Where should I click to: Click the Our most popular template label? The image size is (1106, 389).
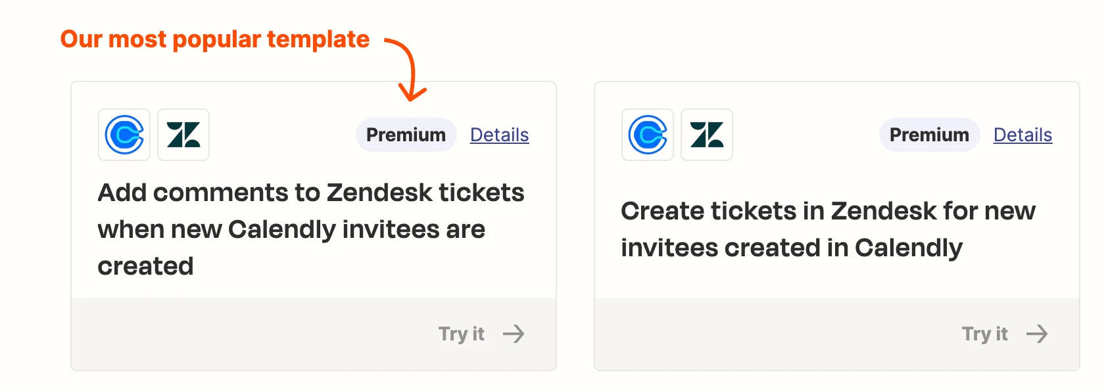[x=215, y=39]
